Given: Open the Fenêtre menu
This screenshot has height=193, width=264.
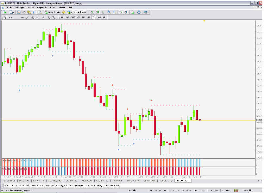Looking at the screenshot, I should coord(62,7).
